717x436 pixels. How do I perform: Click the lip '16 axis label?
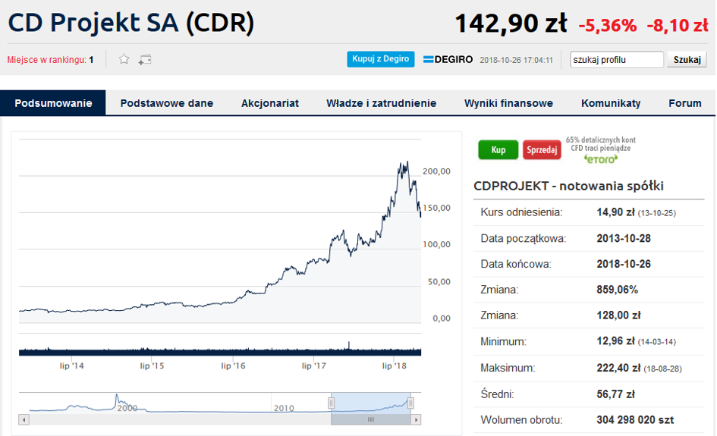click(233, 365)
